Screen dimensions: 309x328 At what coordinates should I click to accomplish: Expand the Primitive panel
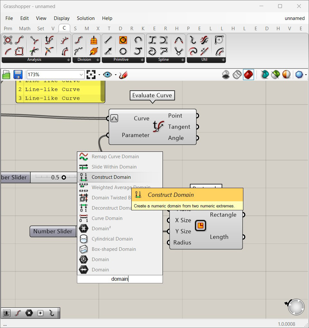click(x=142, y=60)
